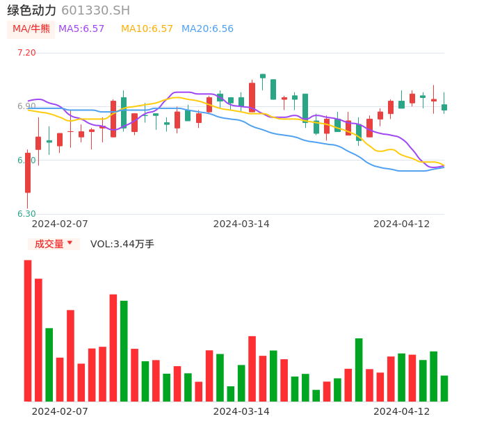Click the leftmost large red candlestick
This screenshot has height=421, width=477.
[x=28, y=173]
